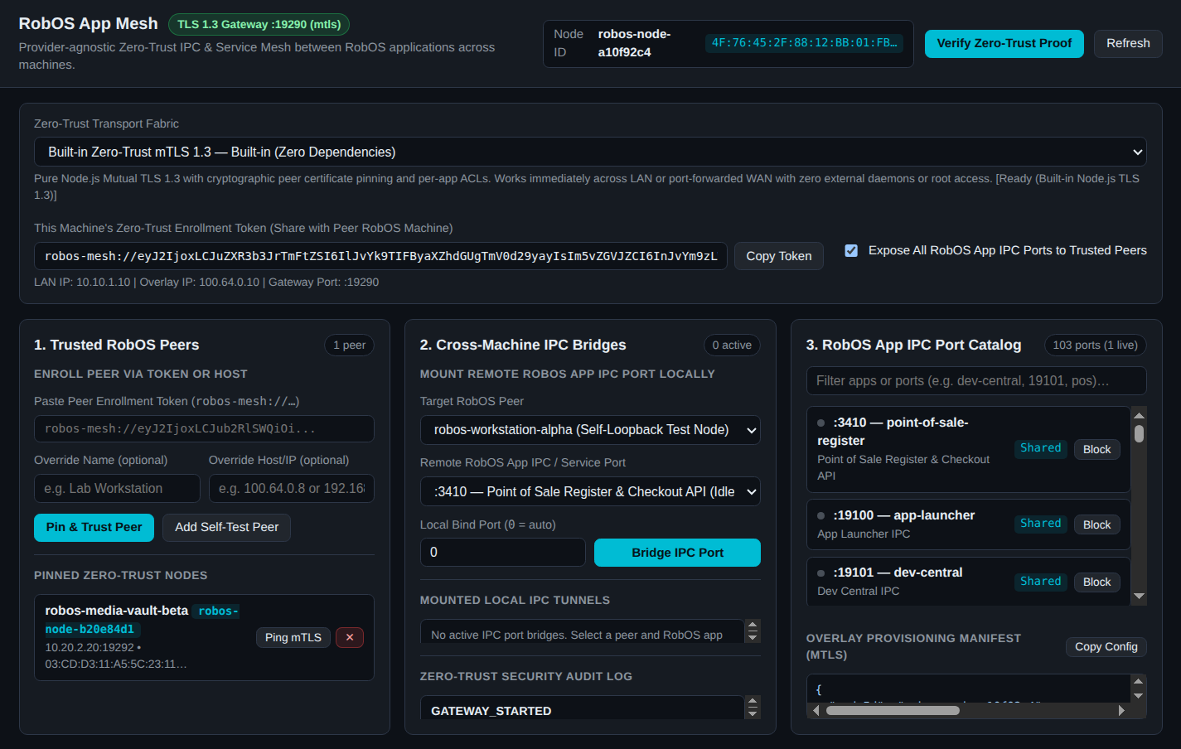The image size is (1181, 749).
Task: Copy the enrollment token
Action: click(779, 256)
